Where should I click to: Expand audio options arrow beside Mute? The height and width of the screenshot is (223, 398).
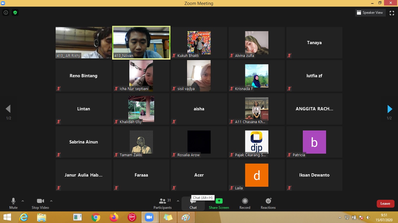[23, 201]
